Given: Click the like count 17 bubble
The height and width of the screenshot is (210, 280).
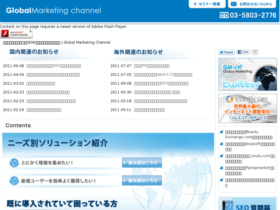Looking at the screenshot, I should click(x=255, y=52).
